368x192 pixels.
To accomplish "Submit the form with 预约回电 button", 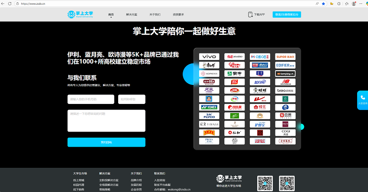I will [106, 142].
